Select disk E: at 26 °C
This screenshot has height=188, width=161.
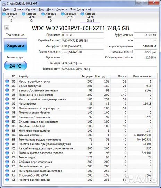coord(10,17)
